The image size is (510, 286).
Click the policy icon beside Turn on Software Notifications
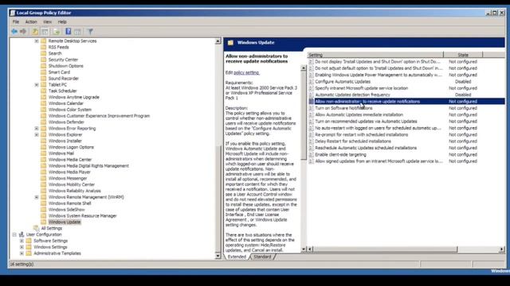click(311, 108)
